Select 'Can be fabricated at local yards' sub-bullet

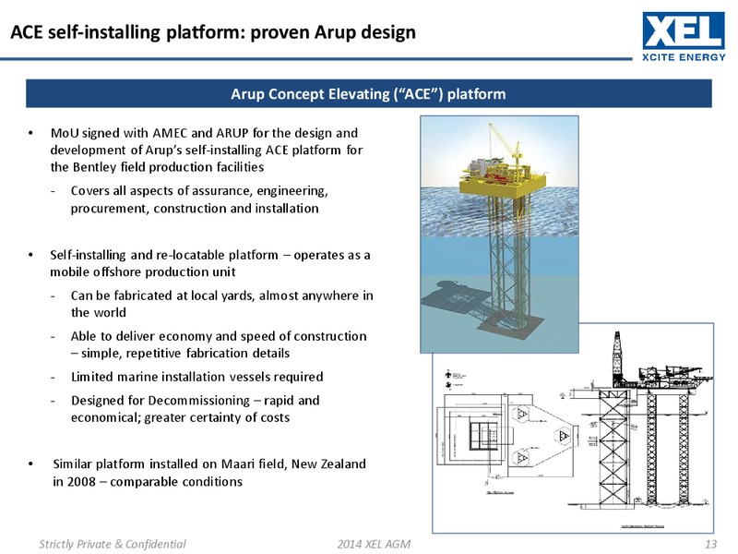tap(221, 304)
